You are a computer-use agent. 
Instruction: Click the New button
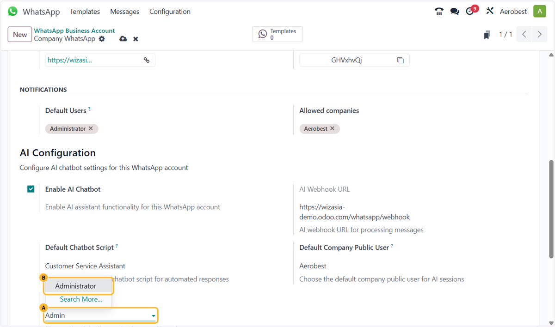(20, 34)
